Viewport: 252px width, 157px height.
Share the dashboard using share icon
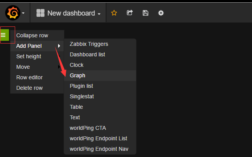click(x=130, y=13)
